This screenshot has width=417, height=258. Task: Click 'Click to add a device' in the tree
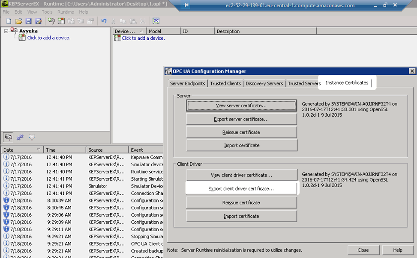(49, 38)
